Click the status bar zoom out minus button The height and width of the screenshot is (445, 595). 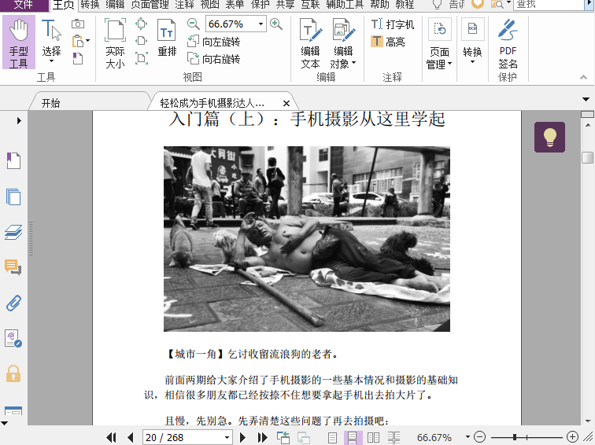[479, 437]
